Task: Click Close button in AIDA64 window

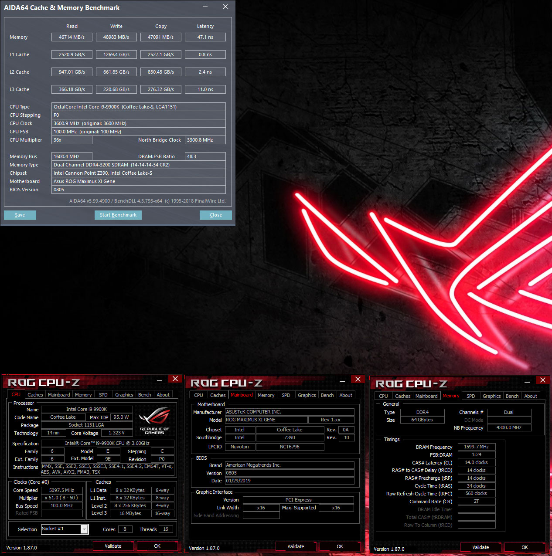Action: (216, 215)
